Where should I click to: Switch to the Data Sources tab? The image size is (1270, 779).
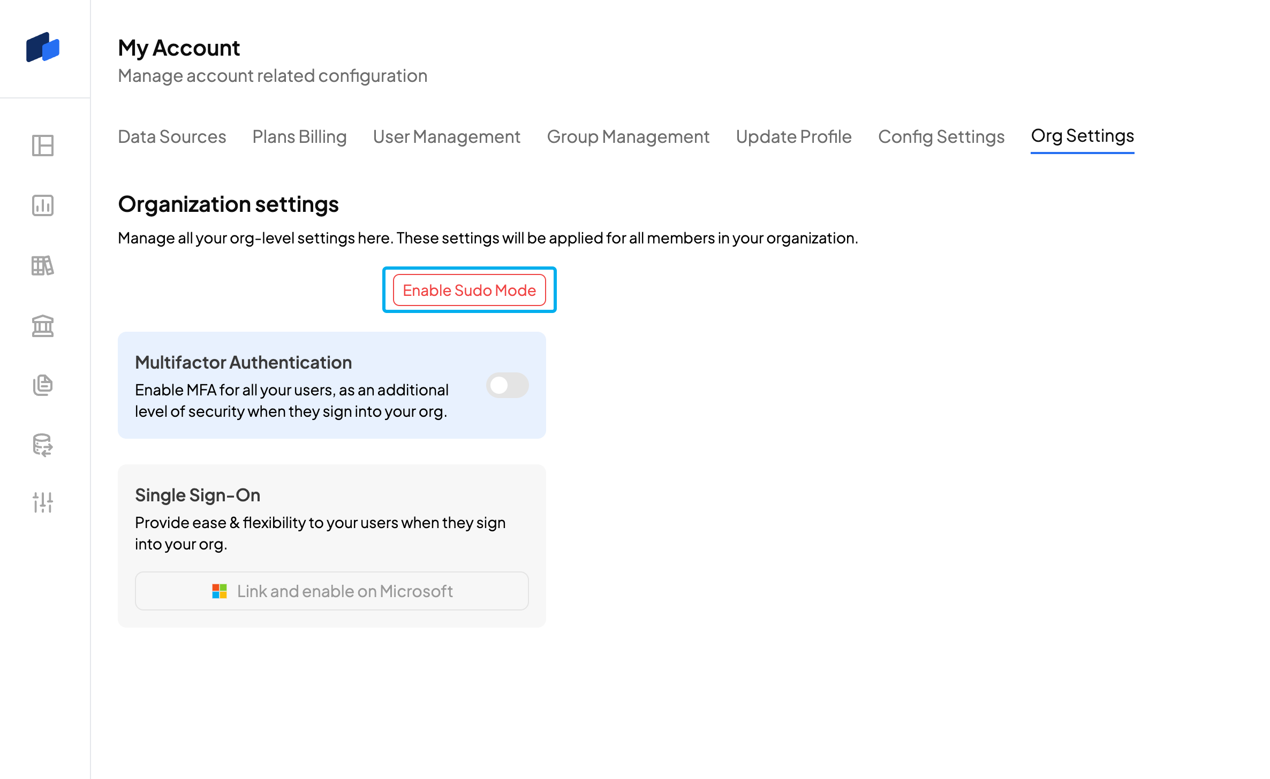[172, 137]
